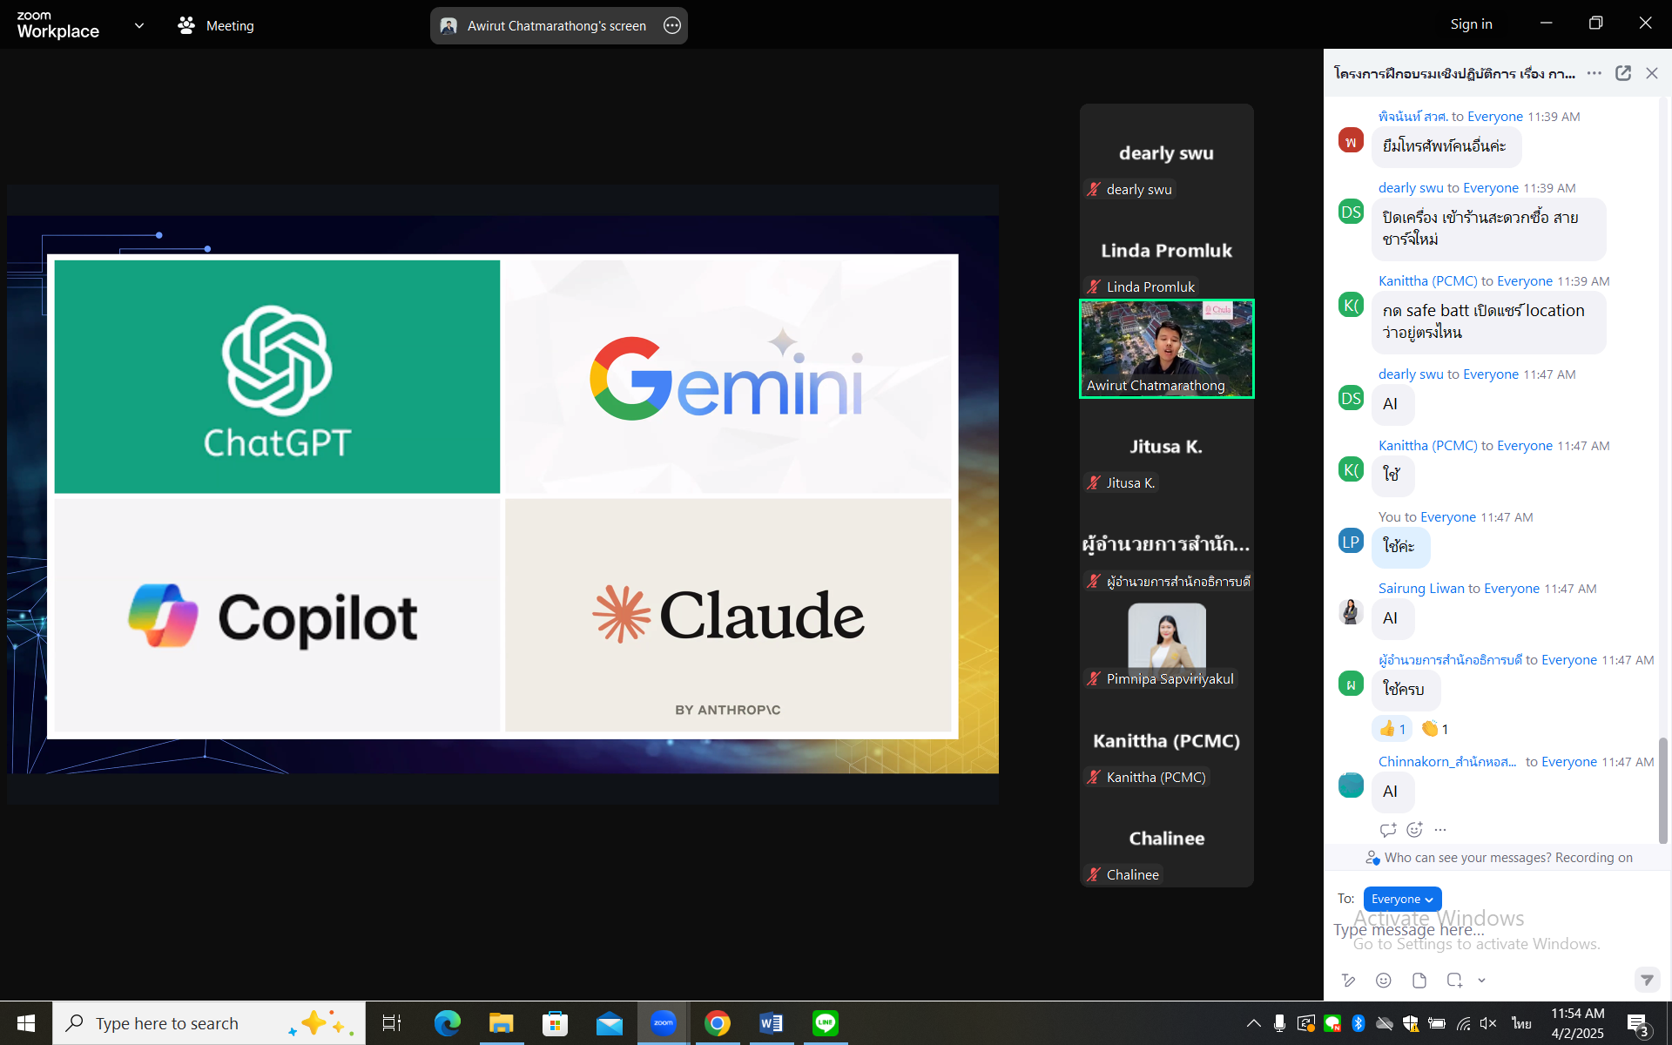Open screen share options ellipsis menu

pyautogui.click(x=672, y=25)
